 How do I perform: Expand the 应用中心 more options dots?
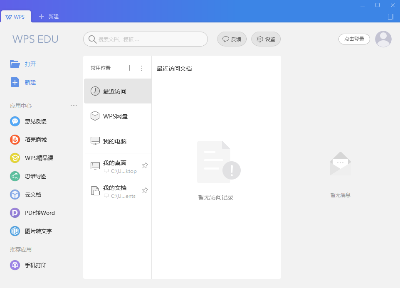click(x=74, y=106)
